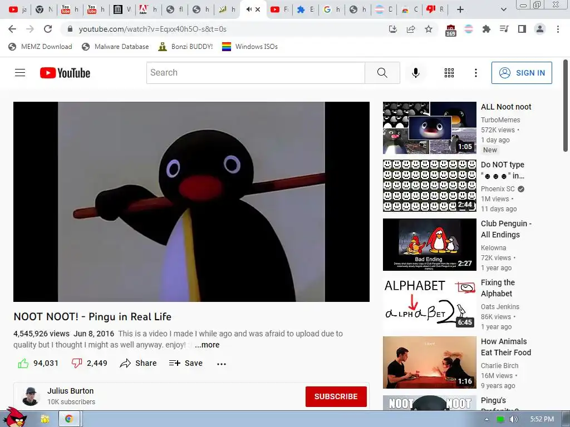Open the media control icon in toolbar
The width and height of the screenshot is (570, 427).
click(x=504, y=29)
